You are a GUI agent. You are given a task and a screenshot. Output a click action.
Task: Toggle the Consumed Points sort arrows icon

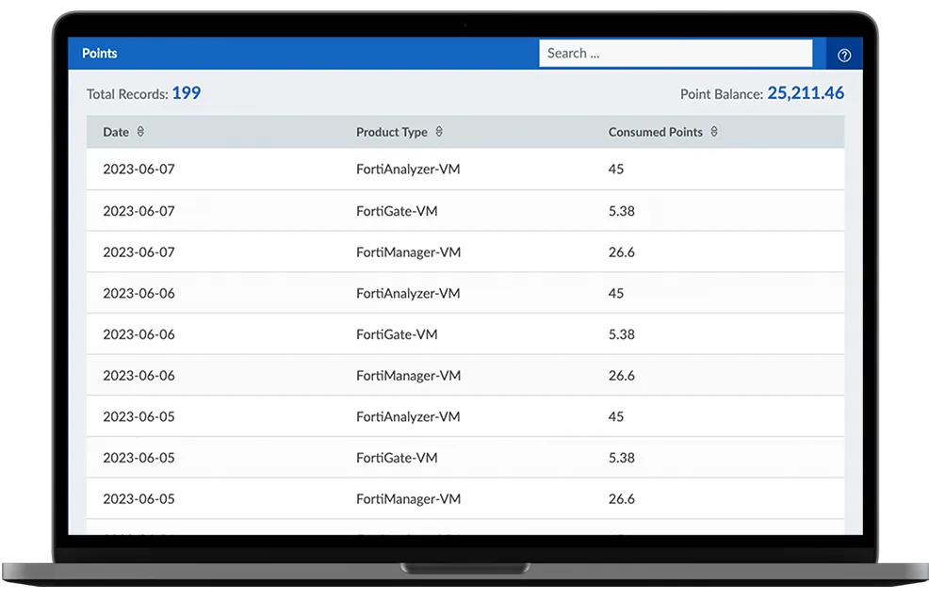[714, 132]
